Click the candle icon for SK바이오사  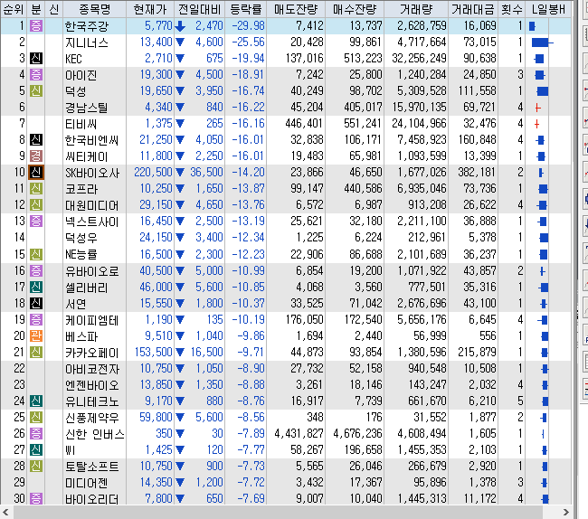[x=541, y=173]
